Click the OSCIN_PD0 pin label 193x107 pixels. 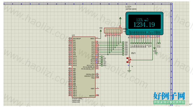90,74
